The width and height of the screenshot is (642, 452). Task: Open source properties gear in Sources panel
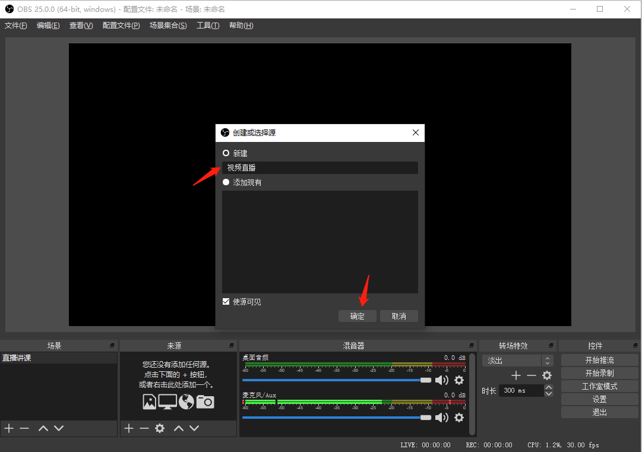160,428
